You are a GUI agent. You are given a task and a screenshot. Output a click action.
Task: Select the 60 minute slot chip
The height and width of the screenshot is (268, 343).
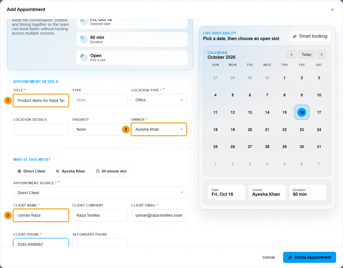point(111,171)
